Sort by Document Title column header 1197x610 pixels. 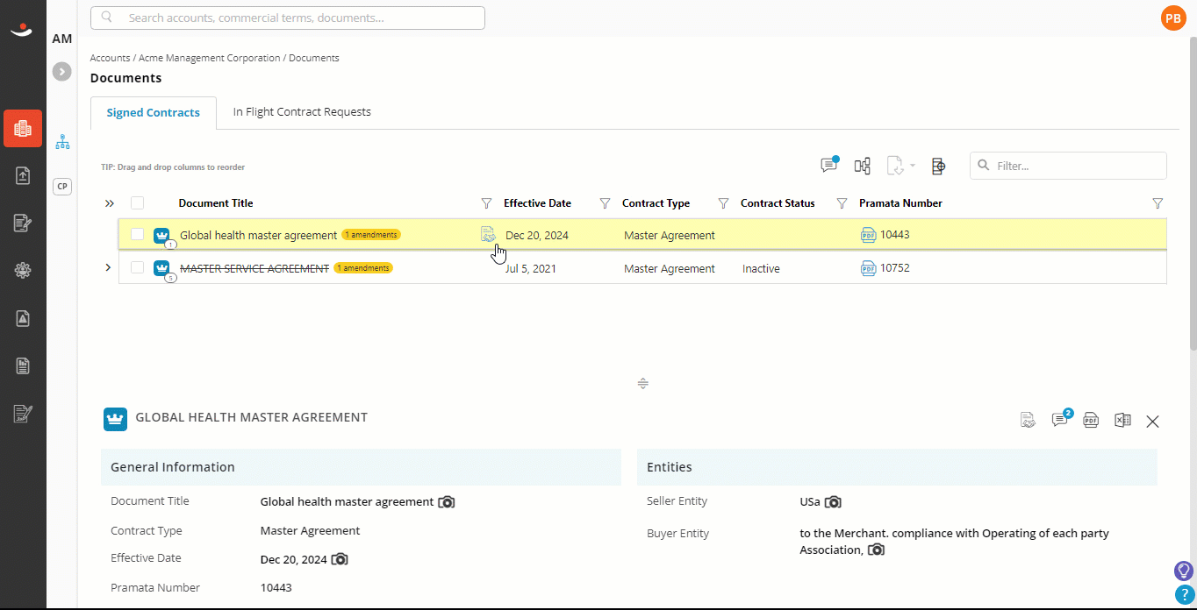click(x=216, y=203)
